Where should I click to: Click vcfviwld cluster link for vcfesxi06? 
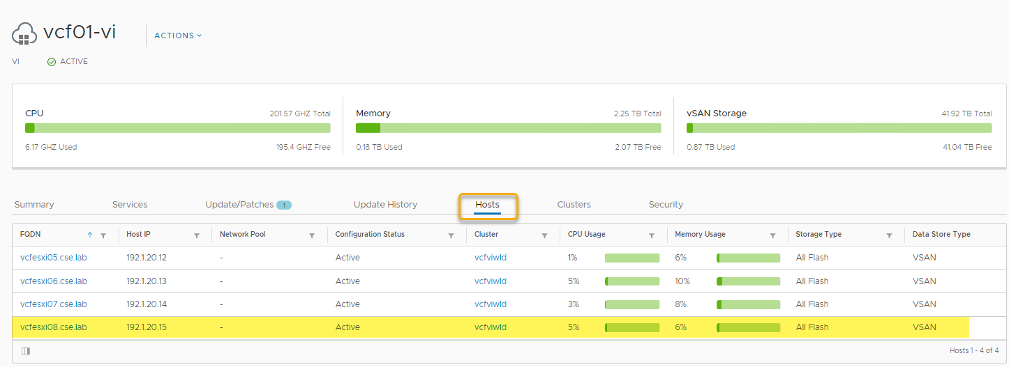[490, 281]
